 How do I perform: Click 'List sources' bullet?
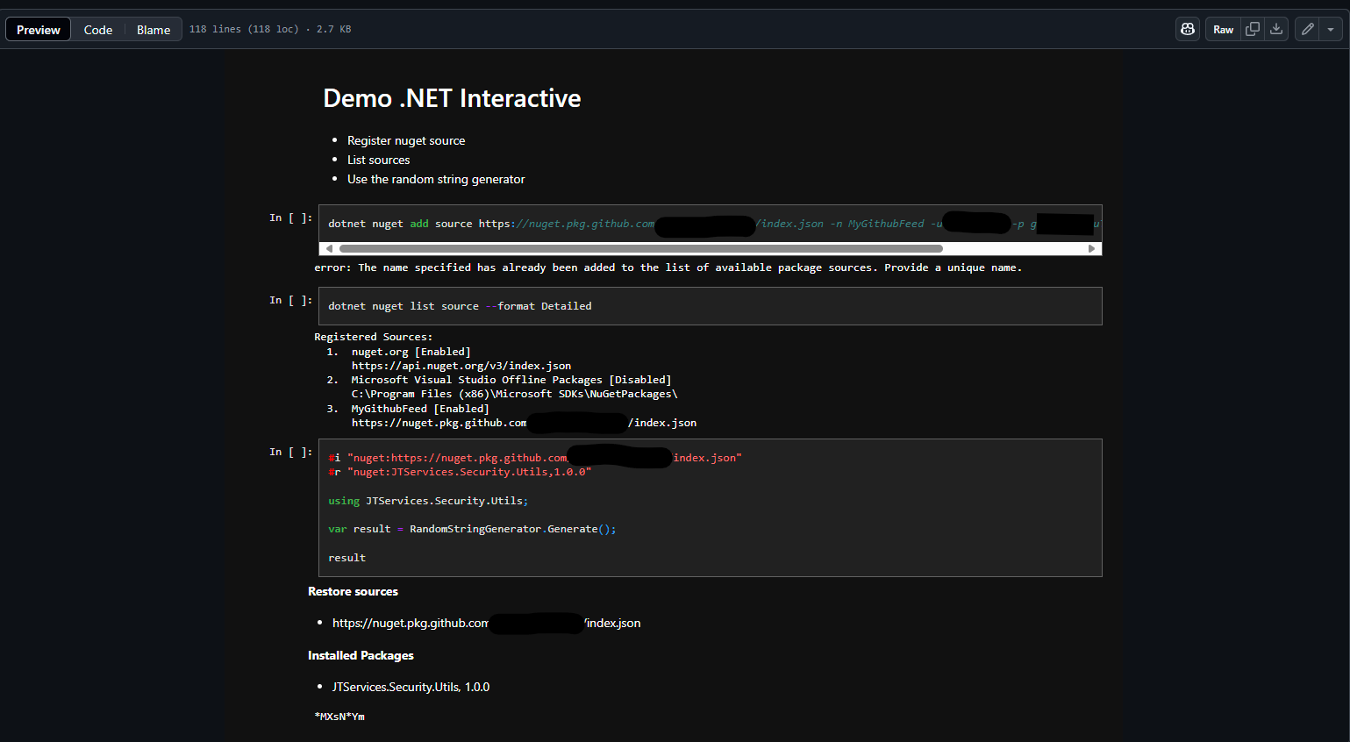point(378,160)
